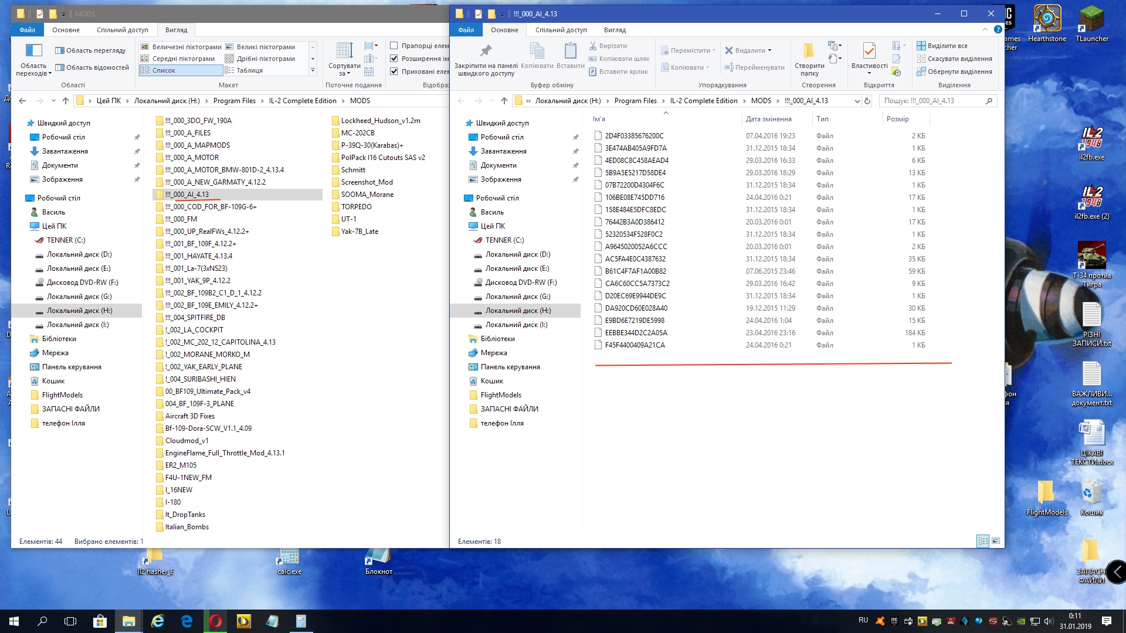
Task: Open the Opera browser from the taskbar
Action: click(215, 621)
